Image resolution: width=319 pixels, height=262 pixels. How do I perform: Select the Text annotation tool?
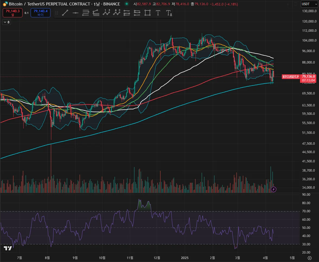pyautogui.click(x=158, y=13)
